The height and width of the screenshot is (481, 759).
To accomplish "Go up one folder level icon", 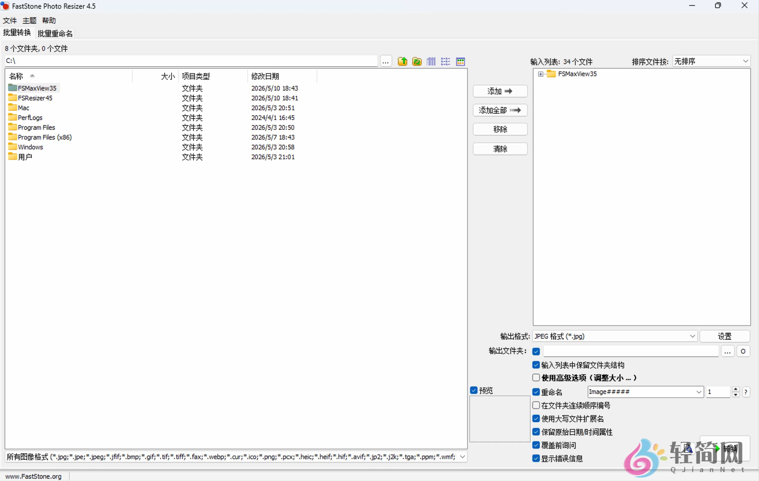I will pyautogui.click(x=403, y=61).
